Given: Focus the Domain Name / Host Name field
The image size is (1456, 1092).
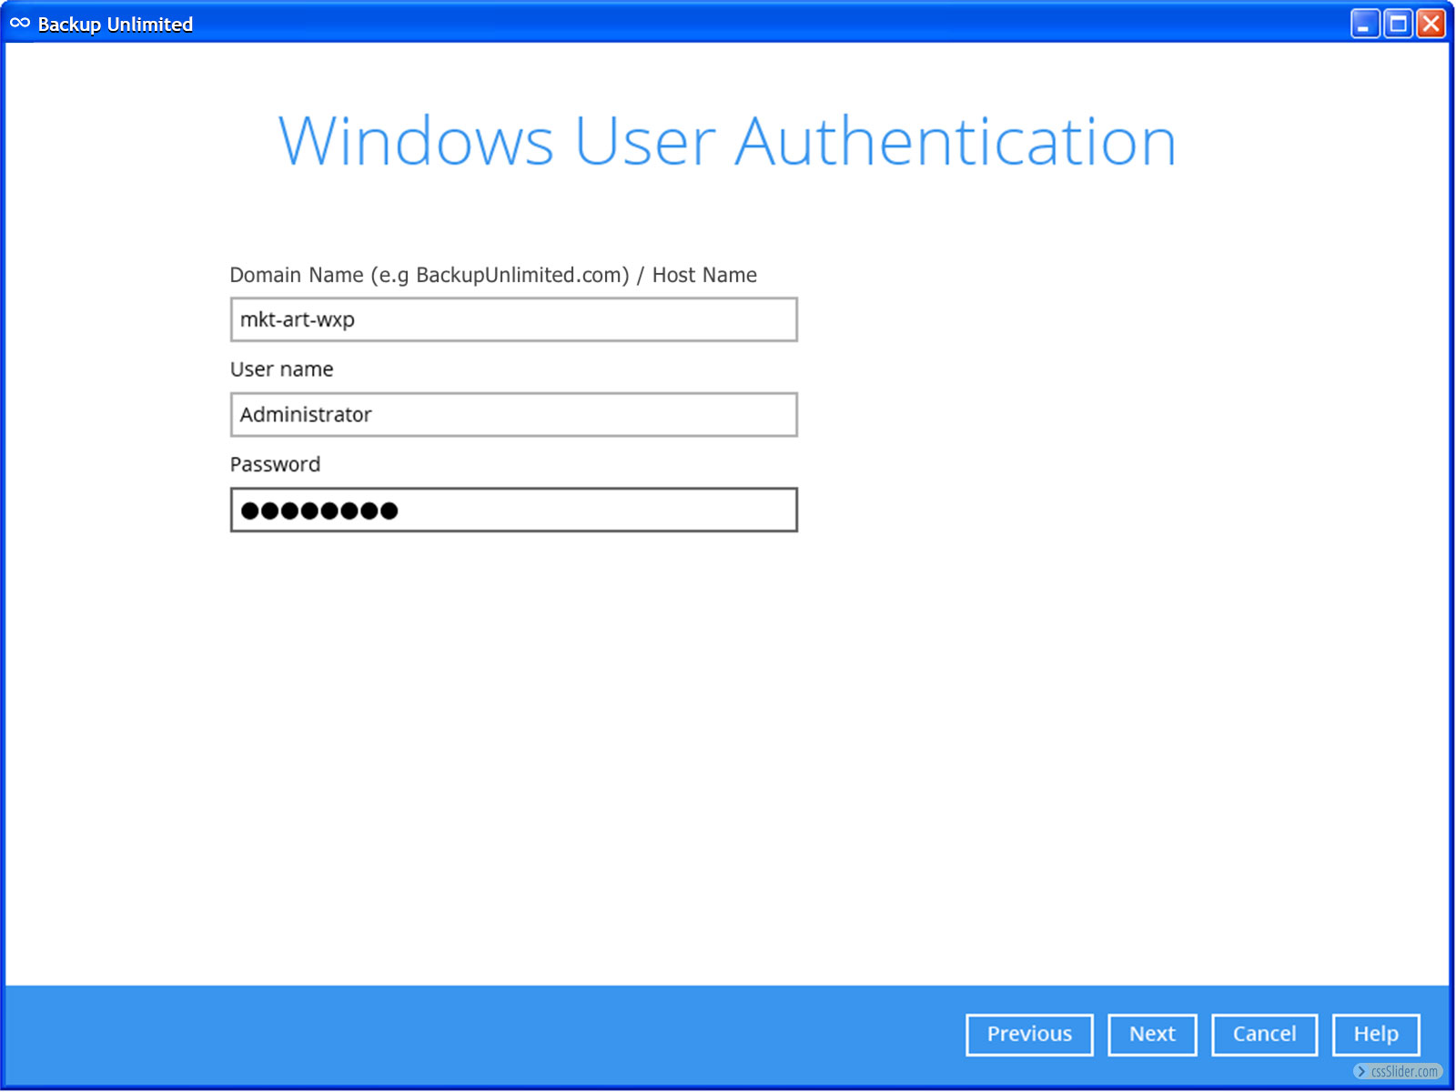Looking at the screenshot, I should click(513, 319).
